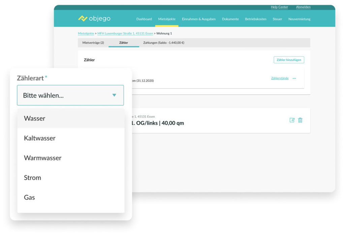Screen dimensions: 345x235
Task: Click the Help Center link
Action: click(x=279, y=7)
